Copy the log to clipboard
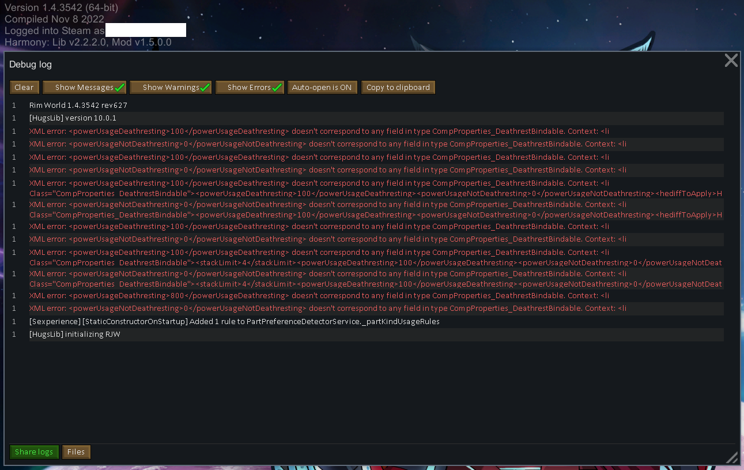The width and height of the screenshot is (744, 470). (x=398, y=88)
